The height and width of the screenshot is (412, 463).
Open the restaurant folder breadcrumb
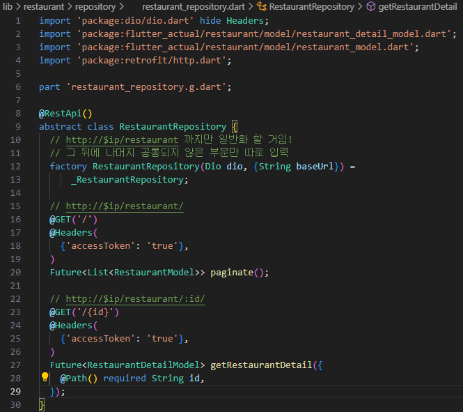[x=44, y=6]
